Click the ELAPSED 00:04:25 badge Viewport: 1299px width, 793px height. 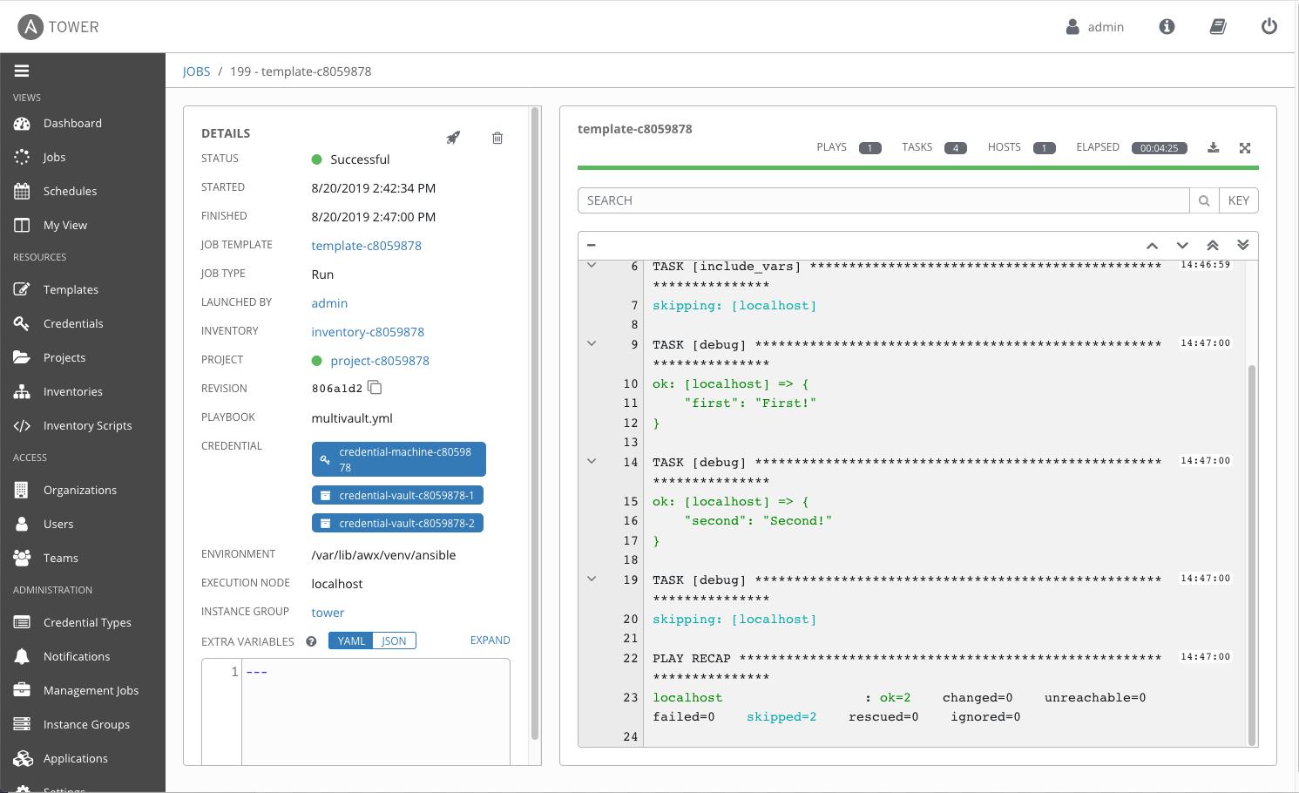coord(1159,148)
